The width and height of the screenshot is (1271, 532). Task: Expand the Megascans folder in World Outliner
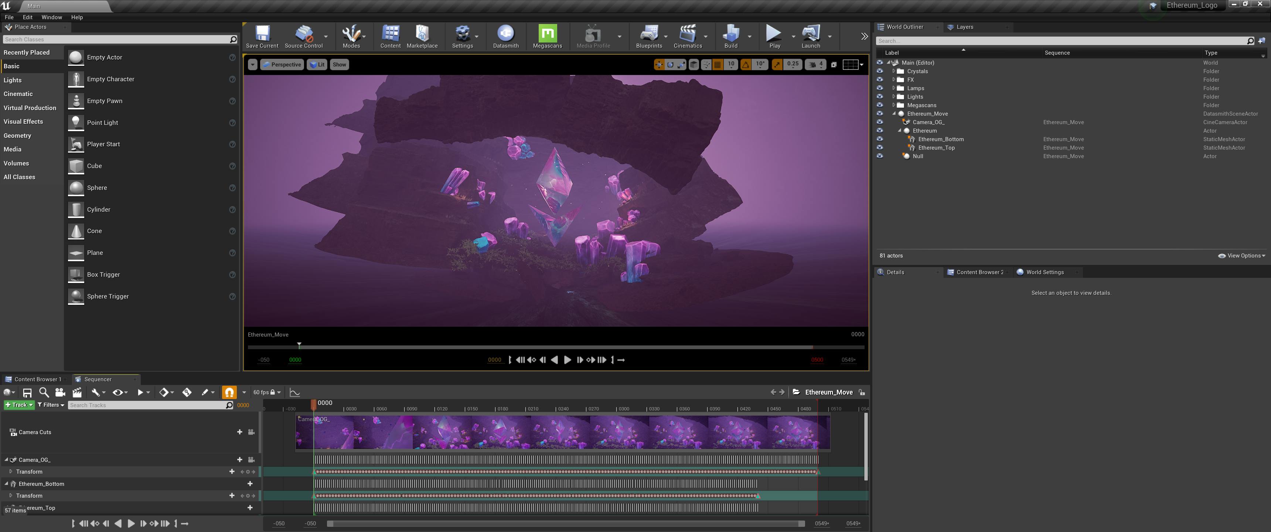pyautogui.click(x=893, y=105)
